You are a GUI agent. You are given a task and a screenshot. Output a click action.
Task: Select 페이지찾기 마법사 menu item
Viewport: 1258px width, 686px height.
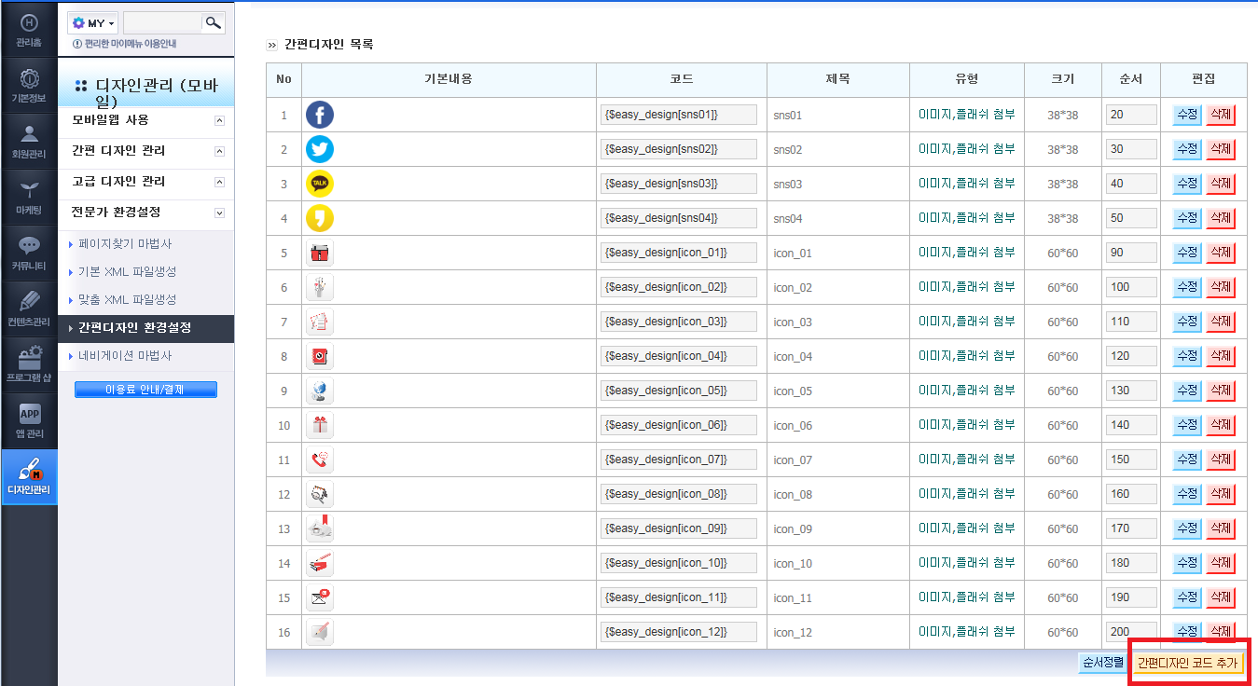click(125, 244)
